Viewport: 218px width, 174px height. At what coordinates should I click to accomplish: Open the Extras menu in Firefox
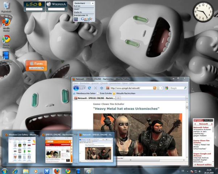125,83
